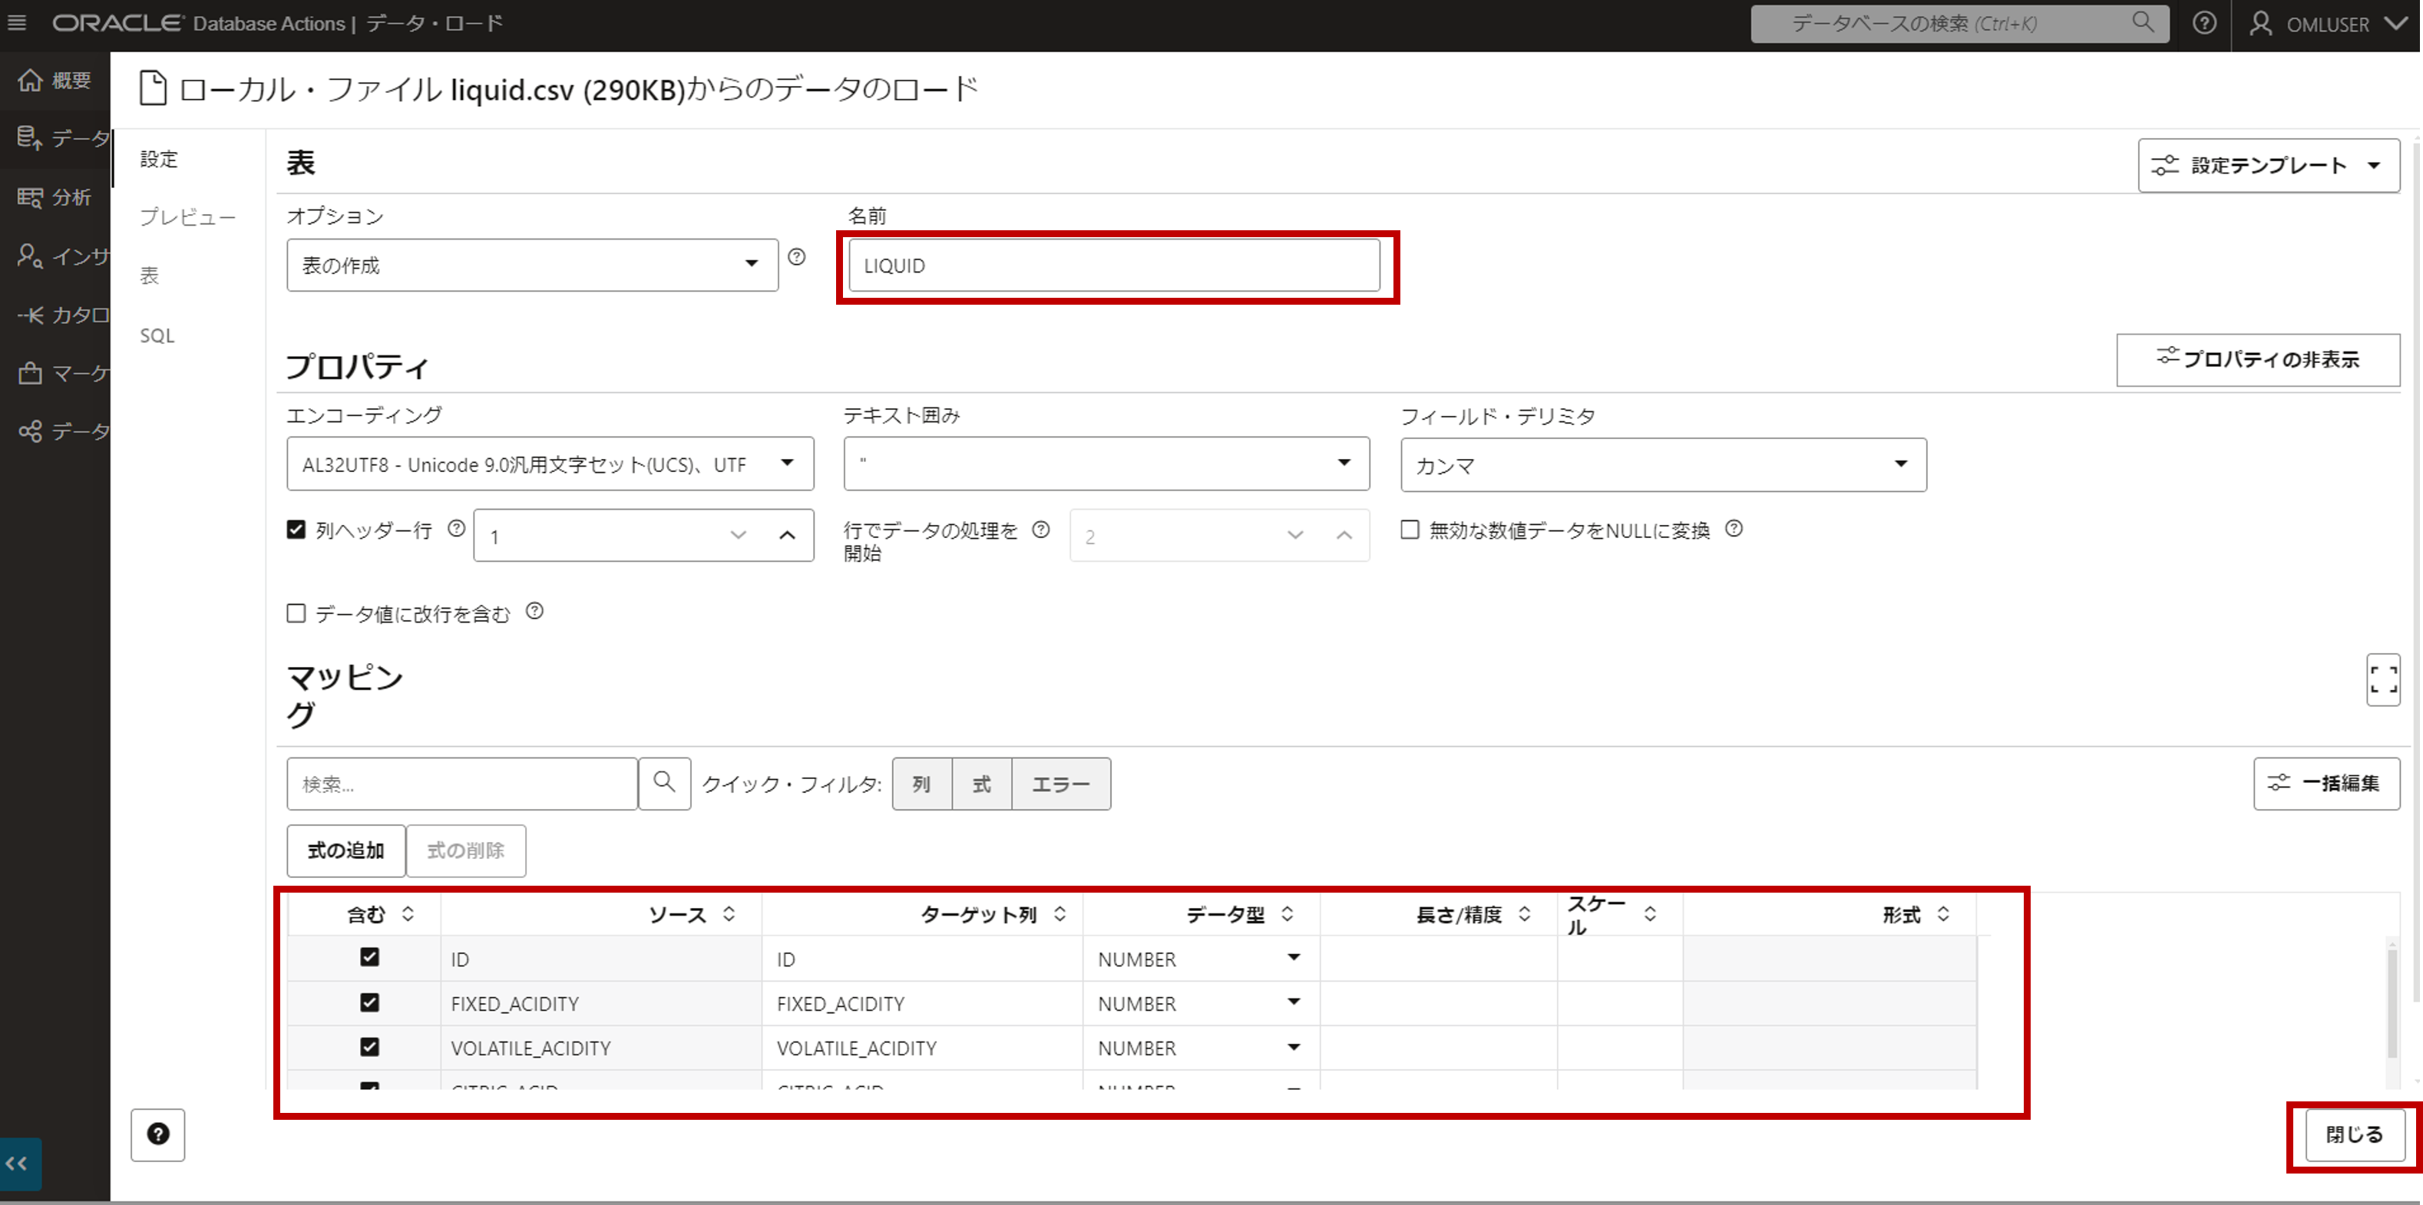Click the Add Expression button (式の追加)
Image resolution: width=2423 pixels, height=1205 pixels.
click(x=345, y=850)
